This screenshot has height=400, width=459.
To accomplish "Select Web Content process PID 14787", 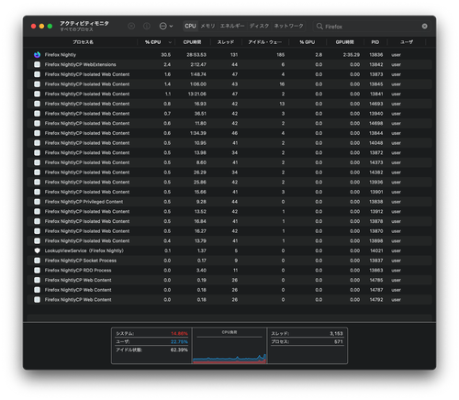I will (x=229, y=290).
